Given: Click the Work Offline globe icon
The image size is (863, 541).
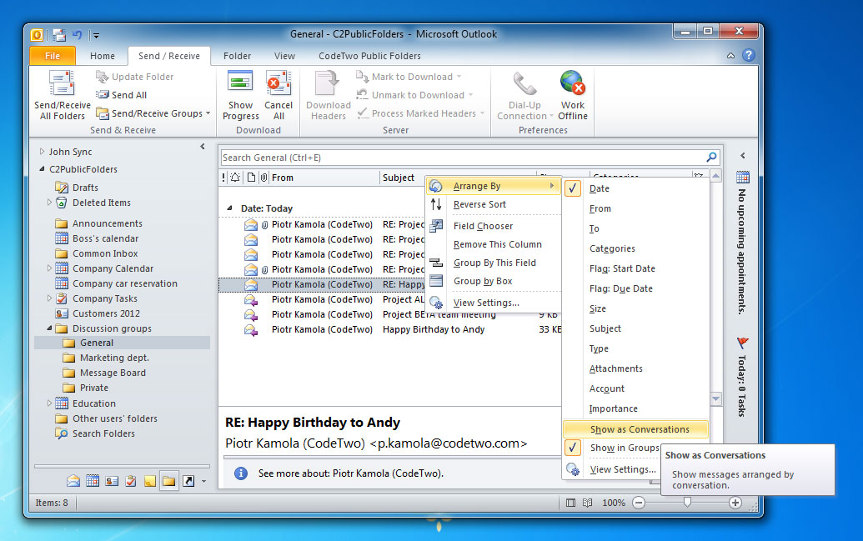Looking at the screenshot, I should (x=572, y=83).
